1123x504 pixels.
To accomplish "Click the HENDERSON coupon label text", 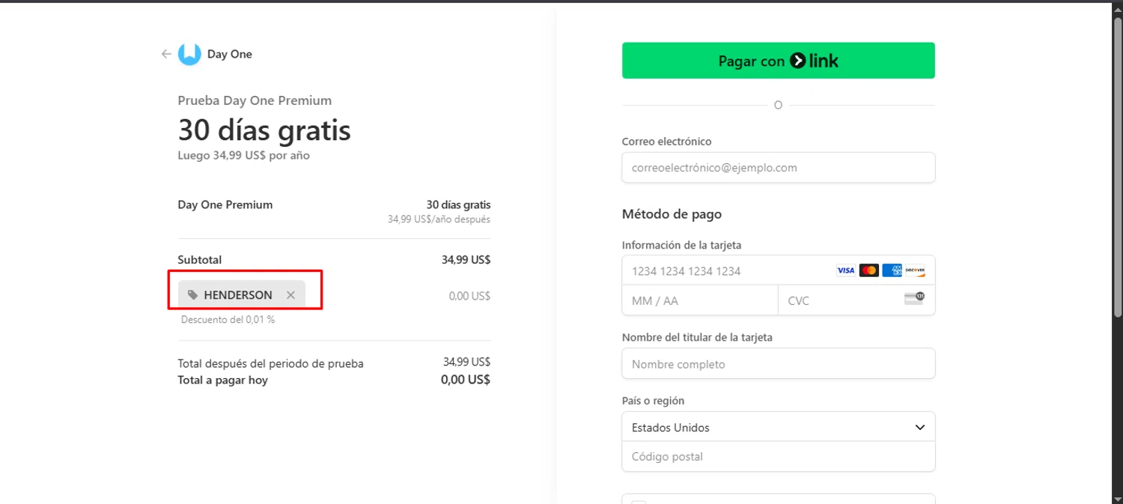I will point(238,295).
